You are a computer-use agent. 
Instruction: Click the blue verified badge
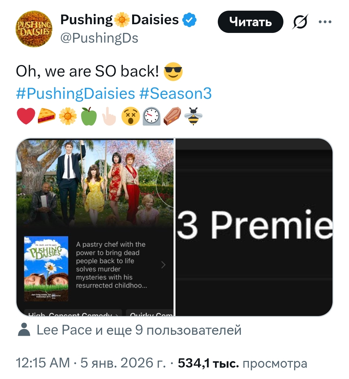coord(190,20)
